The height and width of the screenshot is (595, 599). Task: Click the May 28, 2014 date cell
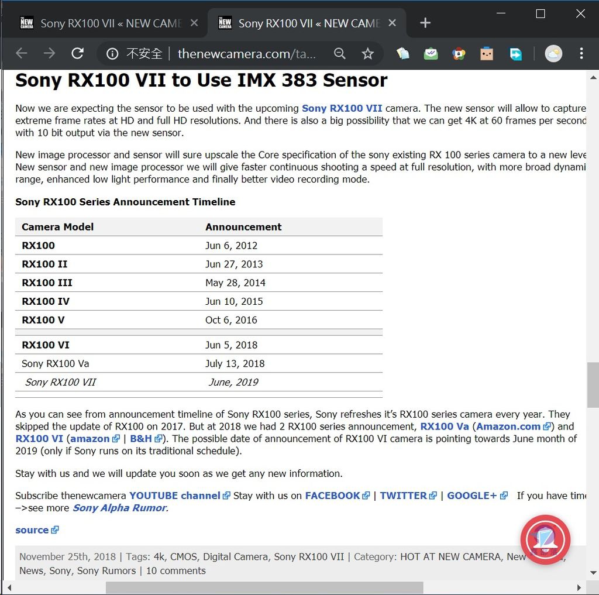pos(235,283)
